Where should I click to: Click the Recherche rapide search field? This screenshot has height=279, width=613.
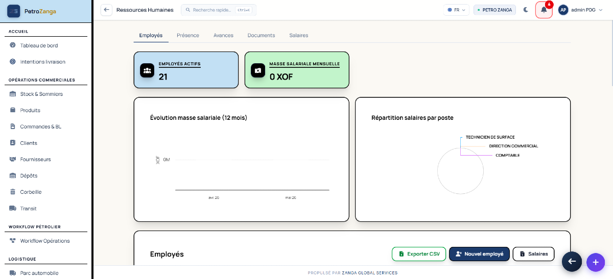point(219,10)
